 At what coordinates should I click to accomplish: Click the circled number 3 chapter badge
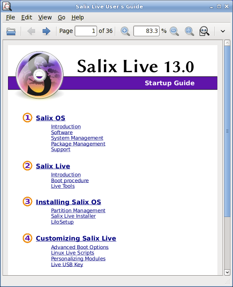pyautogui.click(x=27, y=201)
